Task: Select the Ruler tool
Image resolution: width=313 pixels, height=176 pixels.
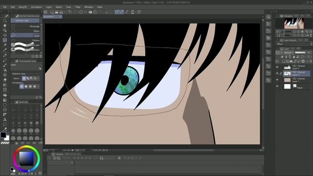Action: (5, 115)
